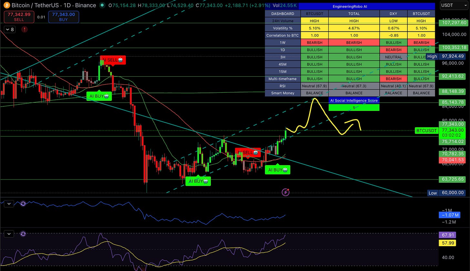Click the orange Bitcoin symbol logo

6,5
